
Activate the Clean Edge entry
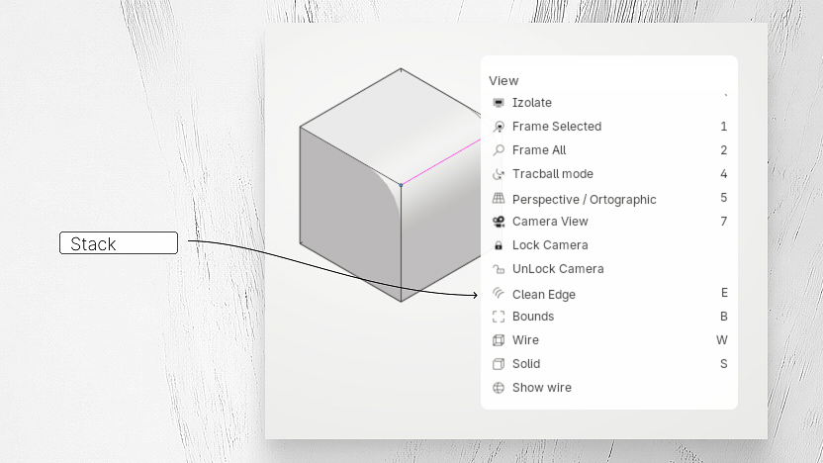coord(609,294)
